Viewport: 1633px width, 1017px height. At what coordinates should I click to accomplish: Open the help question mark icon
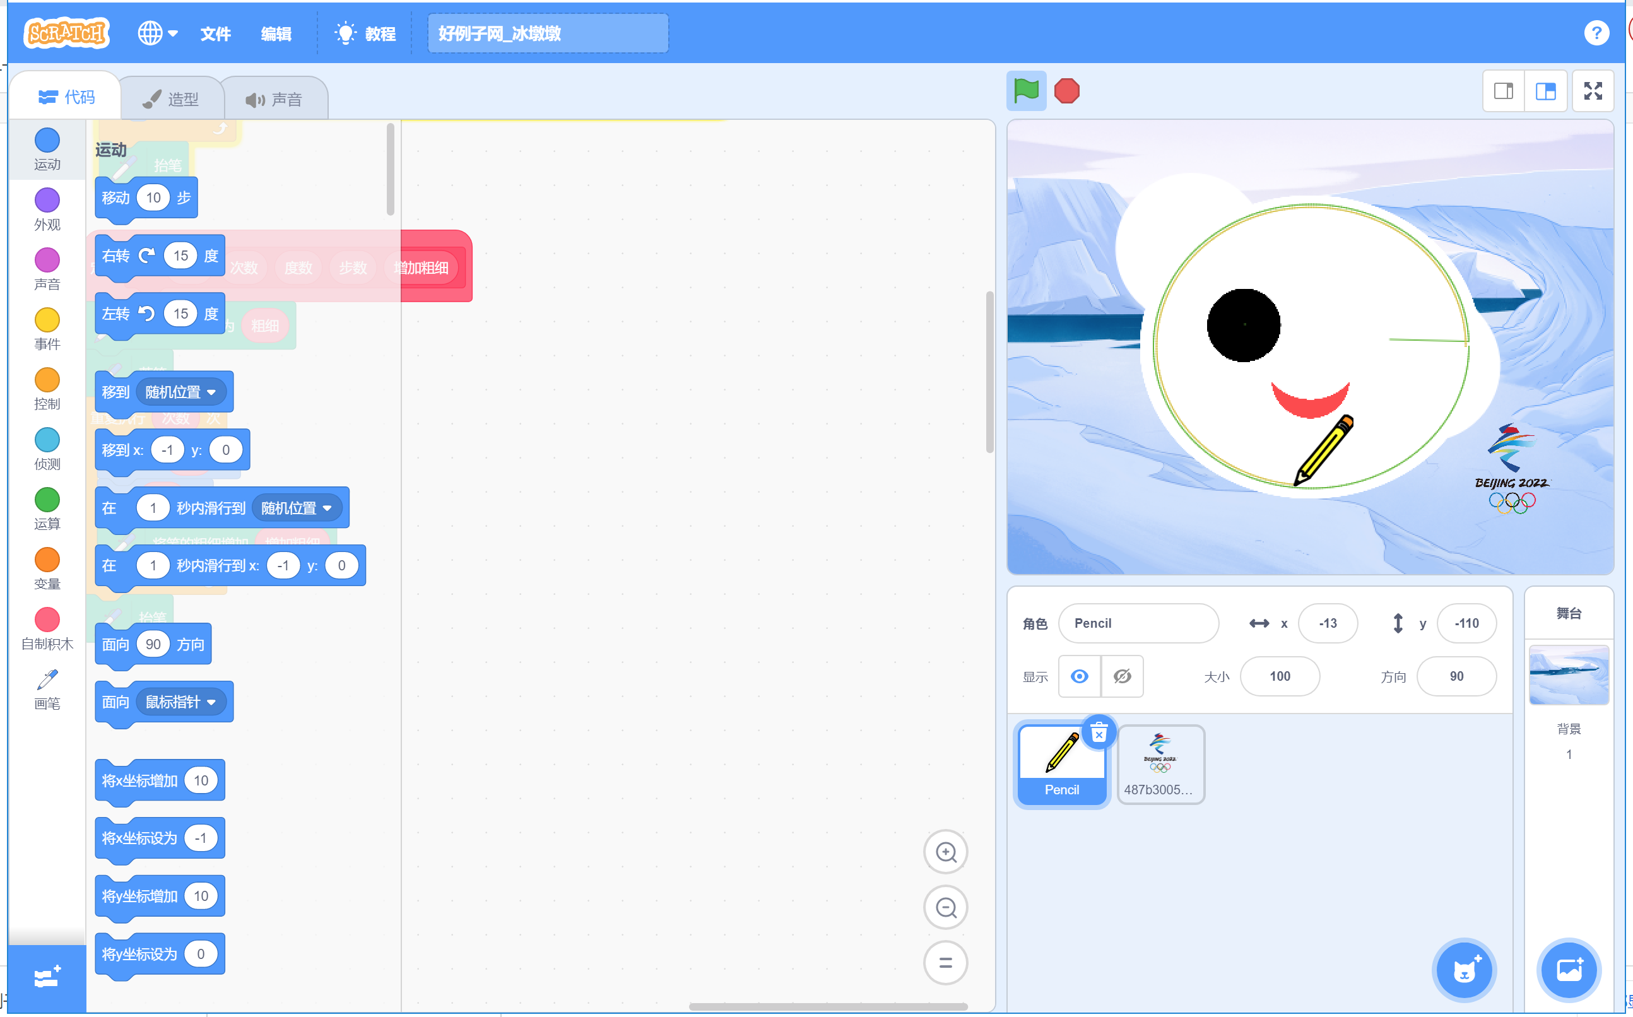click(1595, 32)
